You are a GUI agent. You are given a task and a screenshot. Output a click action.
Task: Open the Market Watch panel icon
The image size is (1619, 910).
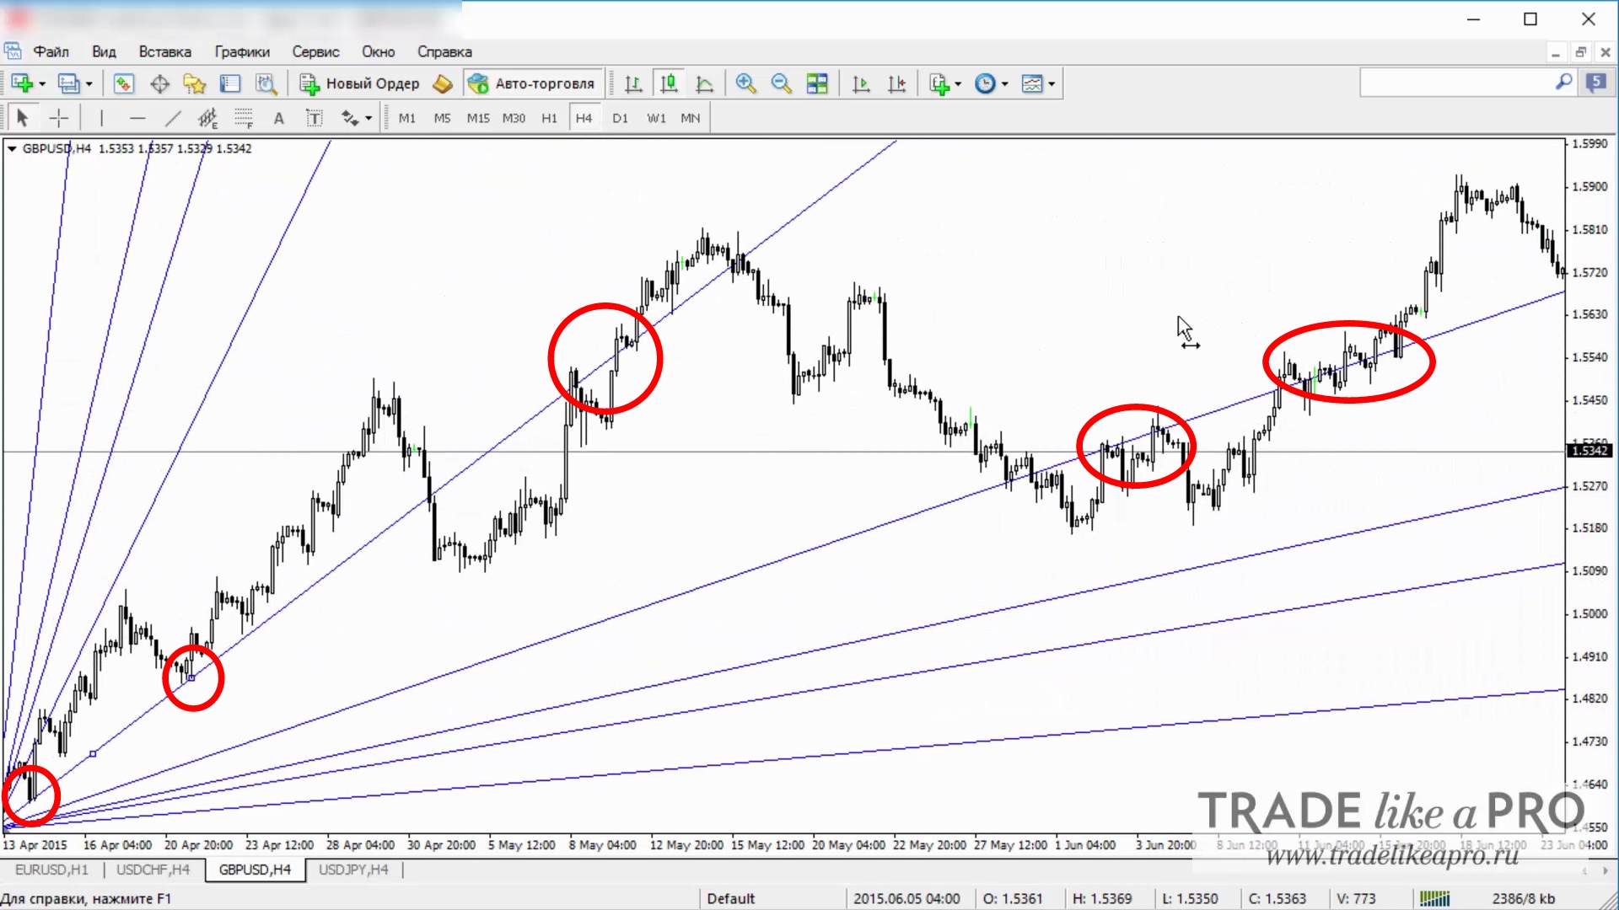click(x=124, y=83)
